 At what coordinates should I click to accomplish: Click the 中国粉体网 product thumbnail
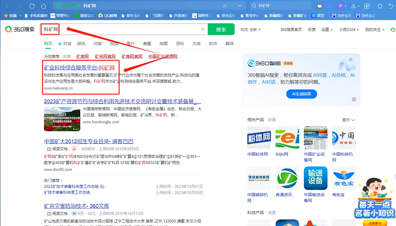pos(257,138)
